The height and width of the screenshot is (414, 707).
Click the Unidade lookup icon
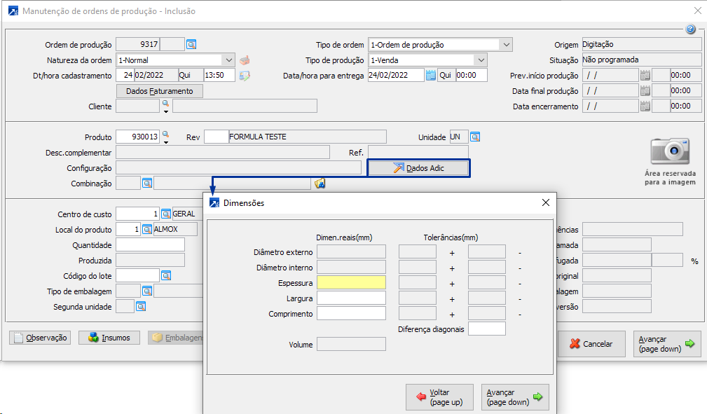tap(475, 137)
